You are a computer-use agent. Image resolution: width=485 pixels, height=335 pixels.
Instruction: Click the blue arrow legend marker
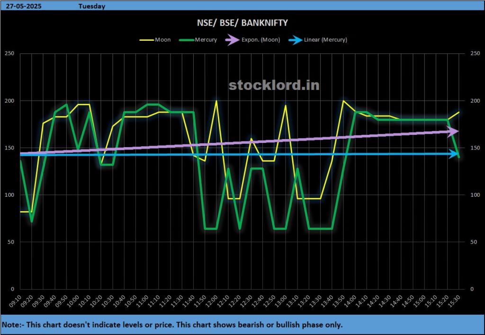296,40
